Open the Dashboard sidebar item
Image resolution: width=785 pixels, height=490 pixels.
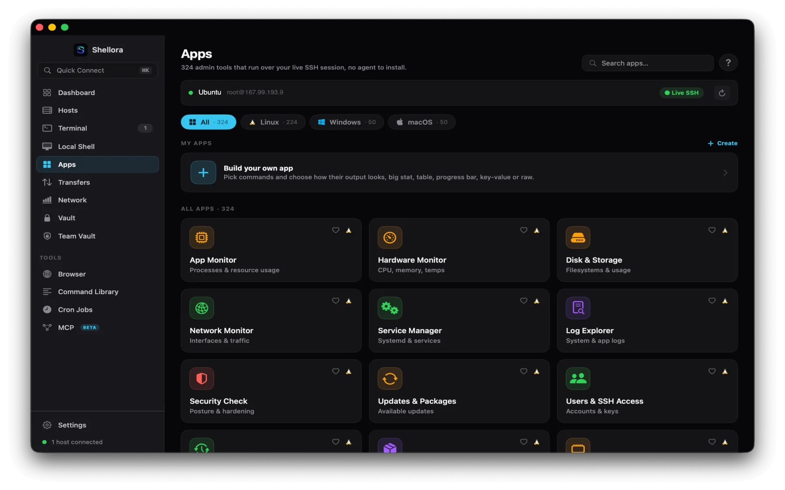[x=97, y=92]
